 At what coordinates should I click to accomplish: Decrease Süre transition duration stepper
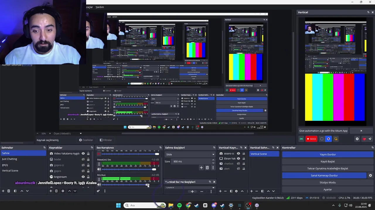(x=213, y=163)
